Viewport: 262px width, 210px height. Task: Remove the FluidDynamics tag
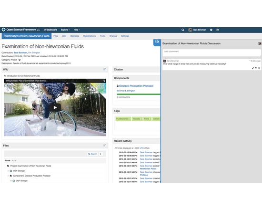130,119
